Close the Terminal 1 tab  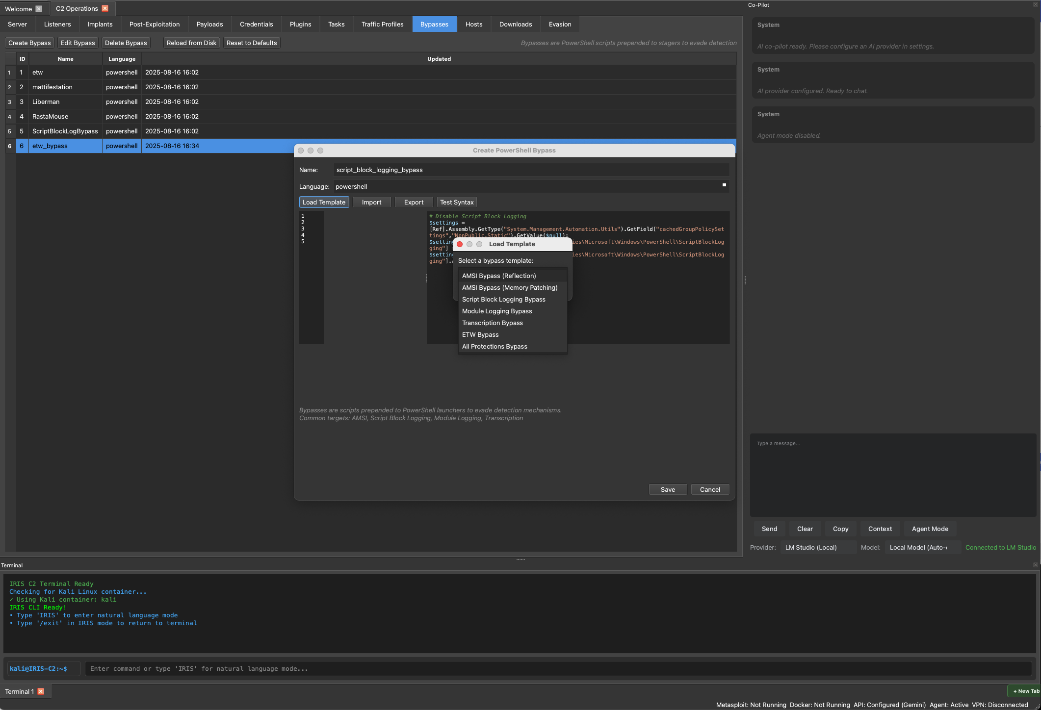coord(41,691)
